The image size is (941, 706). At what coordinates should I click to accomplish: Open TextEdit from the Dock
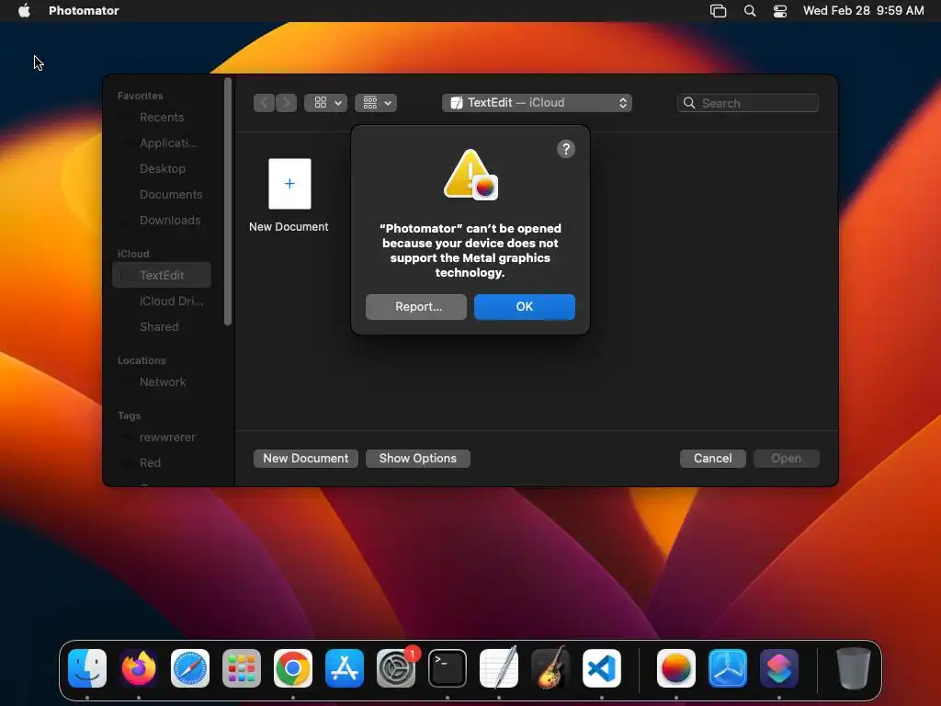[499, 668]
